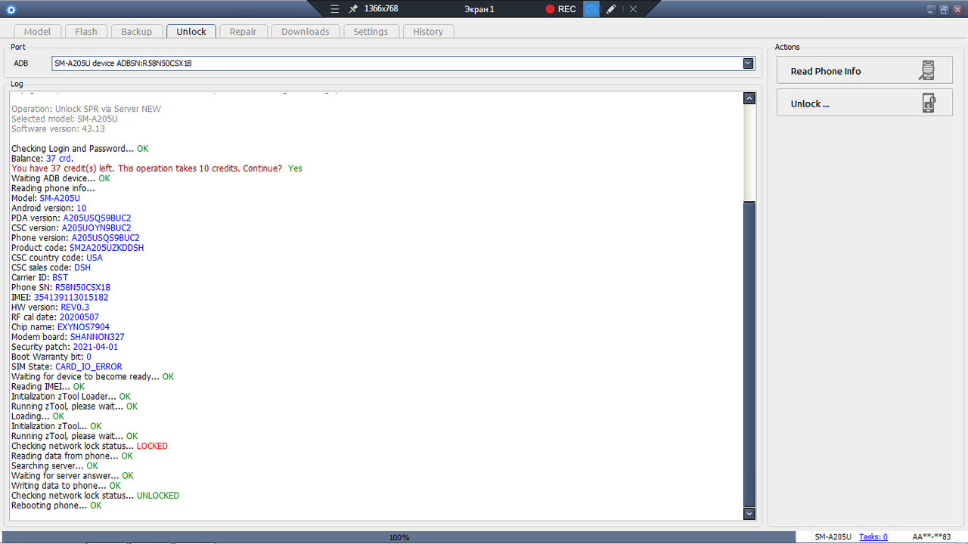Open the Repair tab
This screenshot has width=968, height=544.
(x=244, y=31)
